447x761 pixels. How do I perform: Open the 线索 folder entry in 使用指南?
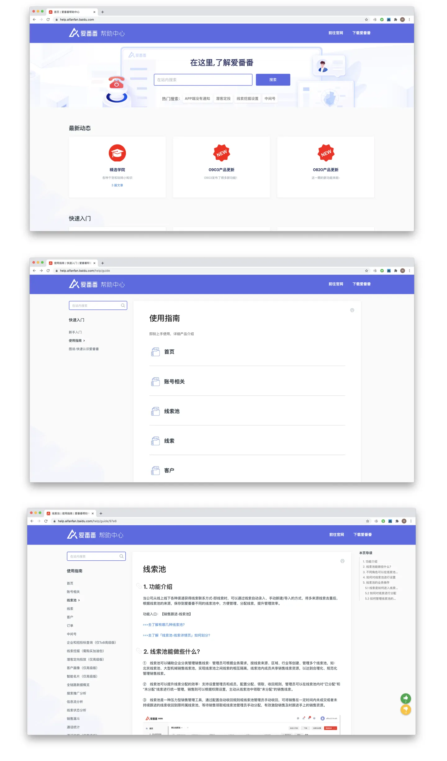247,441
